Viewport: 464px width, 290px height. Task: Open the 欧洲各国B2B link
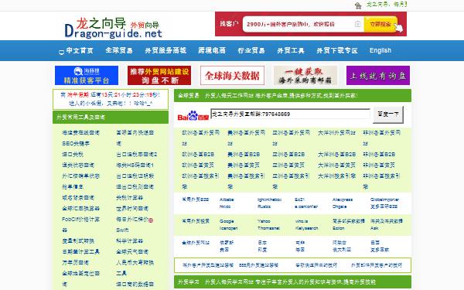(x=198, y=154)
